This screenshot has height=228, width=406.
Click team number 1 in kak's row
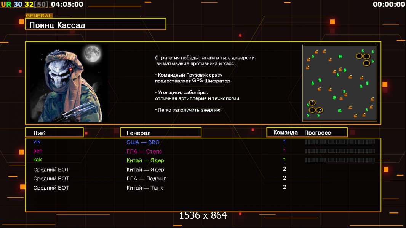(x=285, y=160)
